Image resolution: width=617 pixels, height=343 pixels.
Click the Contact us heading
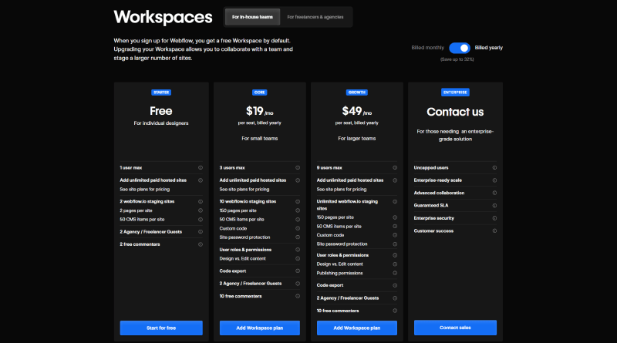455,112
